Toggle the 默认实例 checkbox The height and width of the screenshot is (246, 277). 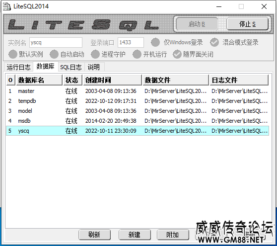(26, 54)
